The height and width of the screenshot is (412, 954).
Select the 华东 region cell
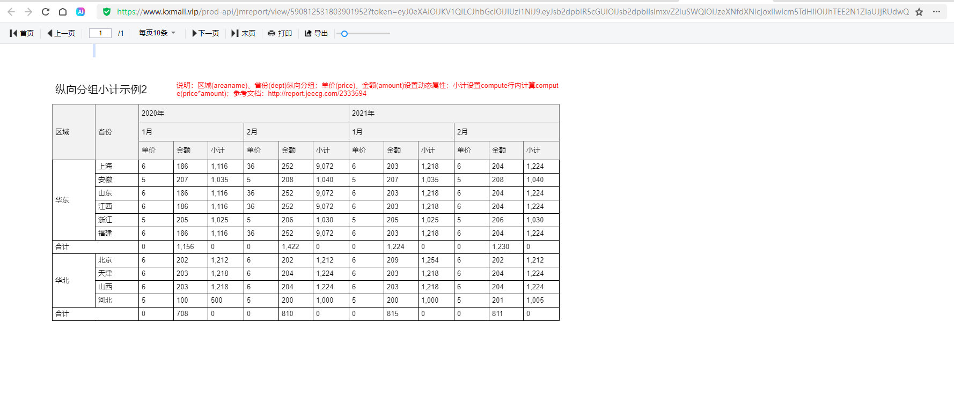[x=74, y=200]
